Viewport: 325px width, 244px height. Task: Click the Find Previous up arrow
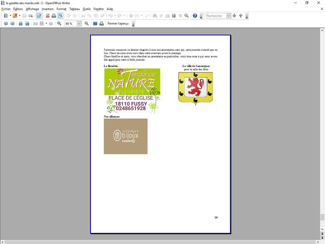tap(240, 15)
